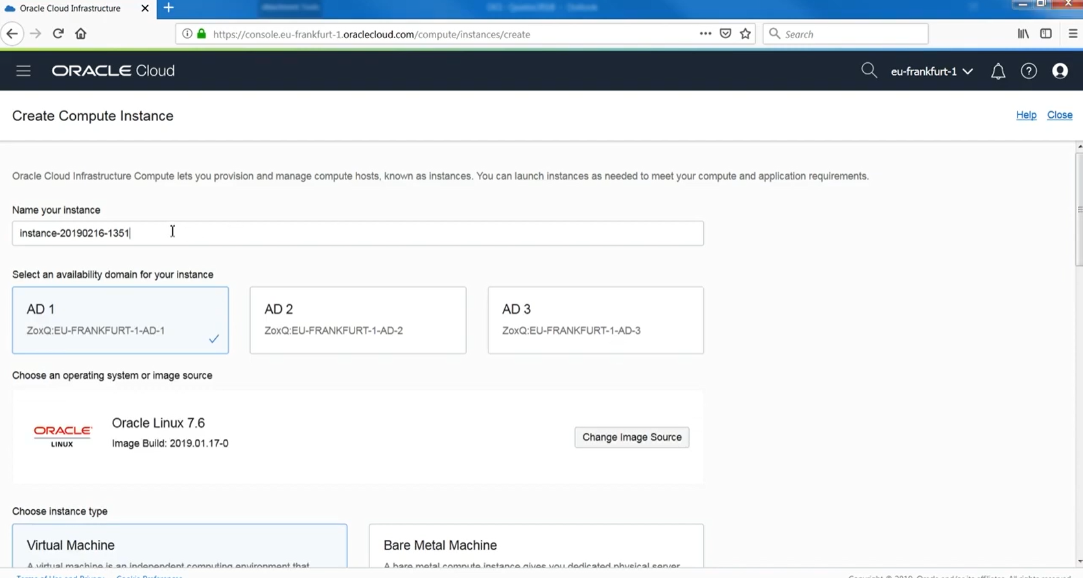
Task: View announcements bell icon
Action: (x=998, y=71)
